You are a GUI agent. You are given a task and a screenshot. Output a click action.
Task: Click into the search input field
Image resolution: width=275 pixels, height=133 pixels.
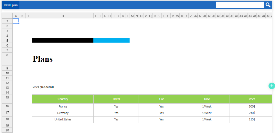click(240, 5)
